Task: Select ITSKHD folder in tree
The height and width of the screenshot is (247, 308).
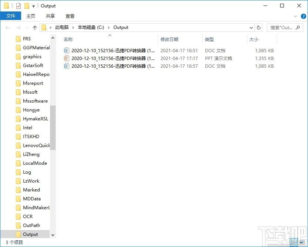Action: [x=31, y=137]
